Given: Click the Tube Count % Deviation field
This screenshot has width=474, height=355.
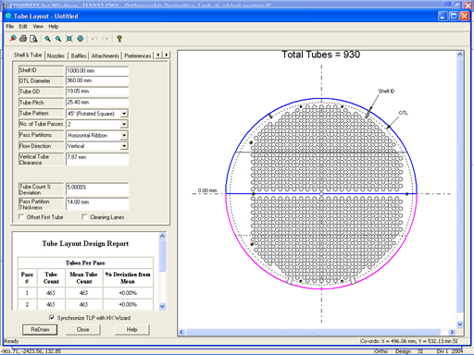Looking at the screenshot, I should click(97, 189).
